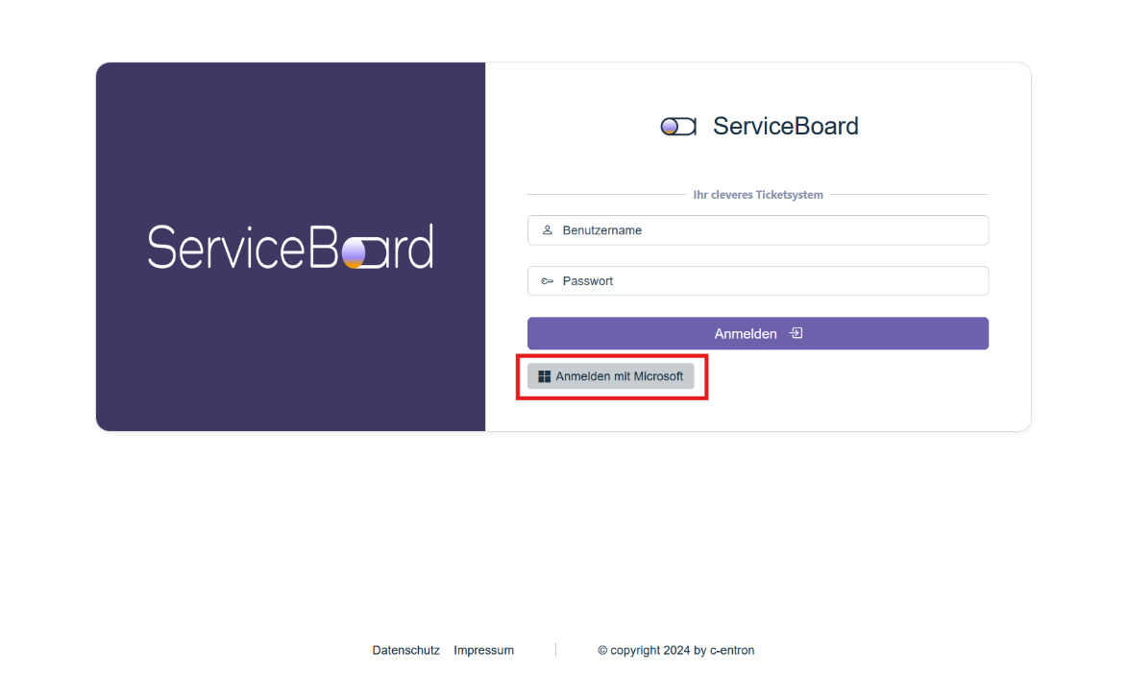This screenshot has height=673, width=1127.
Task: Click the Microsoft windows logo icon
Action: tap(545, 376)
